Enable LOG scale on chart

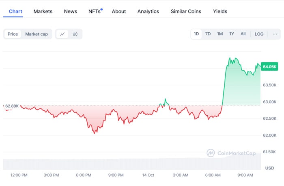click(259, 34)
